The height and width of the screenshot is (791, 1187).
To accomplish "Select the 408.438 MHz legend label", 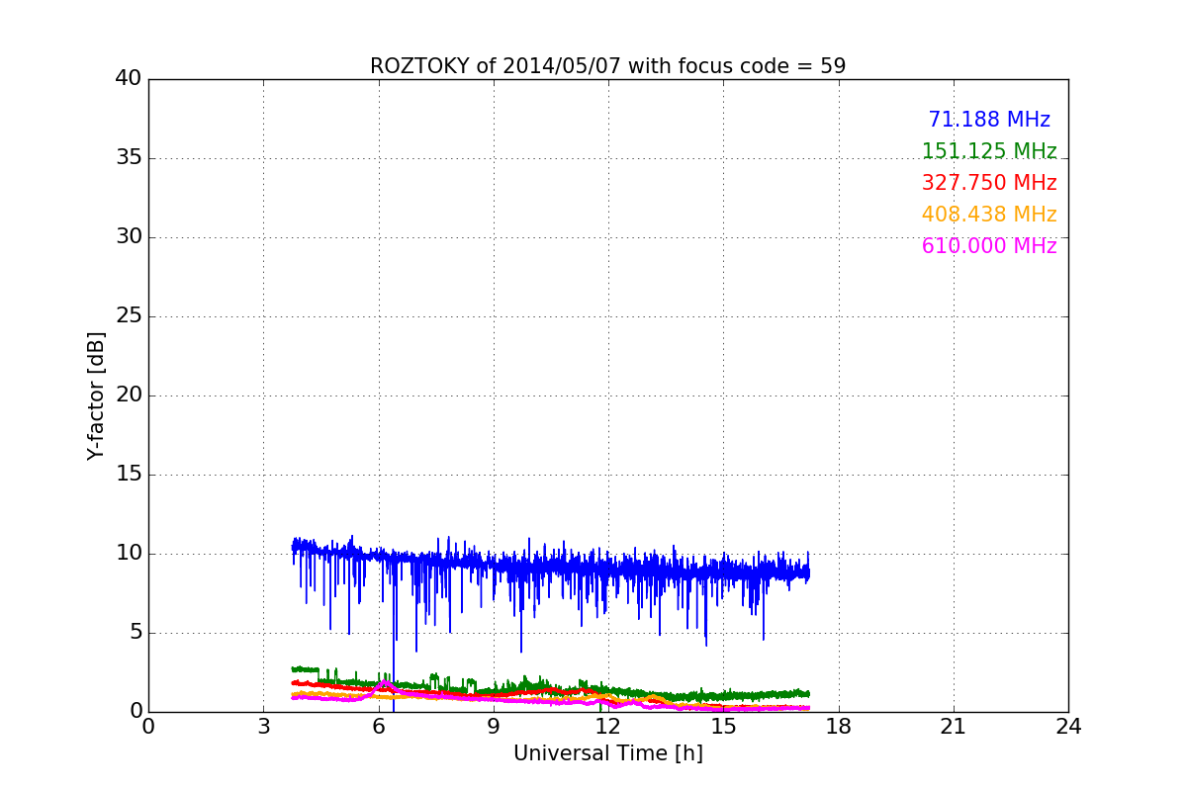I will pos(989,215).
